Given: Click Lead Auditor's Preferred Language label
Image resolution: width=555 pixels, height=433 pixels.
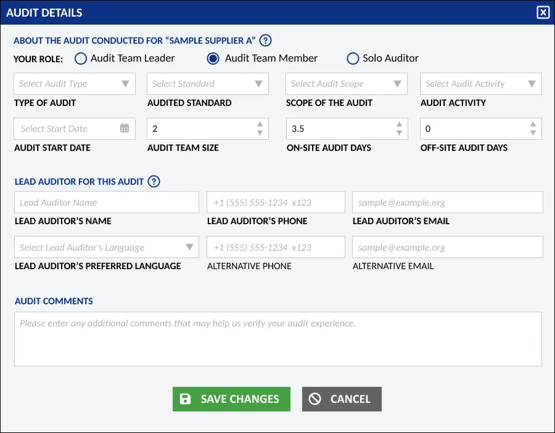Looking at the screenshot, I should 97,266.
